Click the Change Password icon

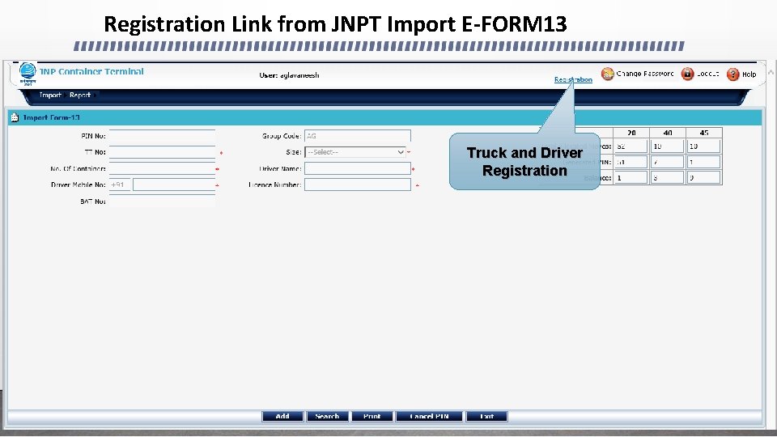click(x=607, y=74)
